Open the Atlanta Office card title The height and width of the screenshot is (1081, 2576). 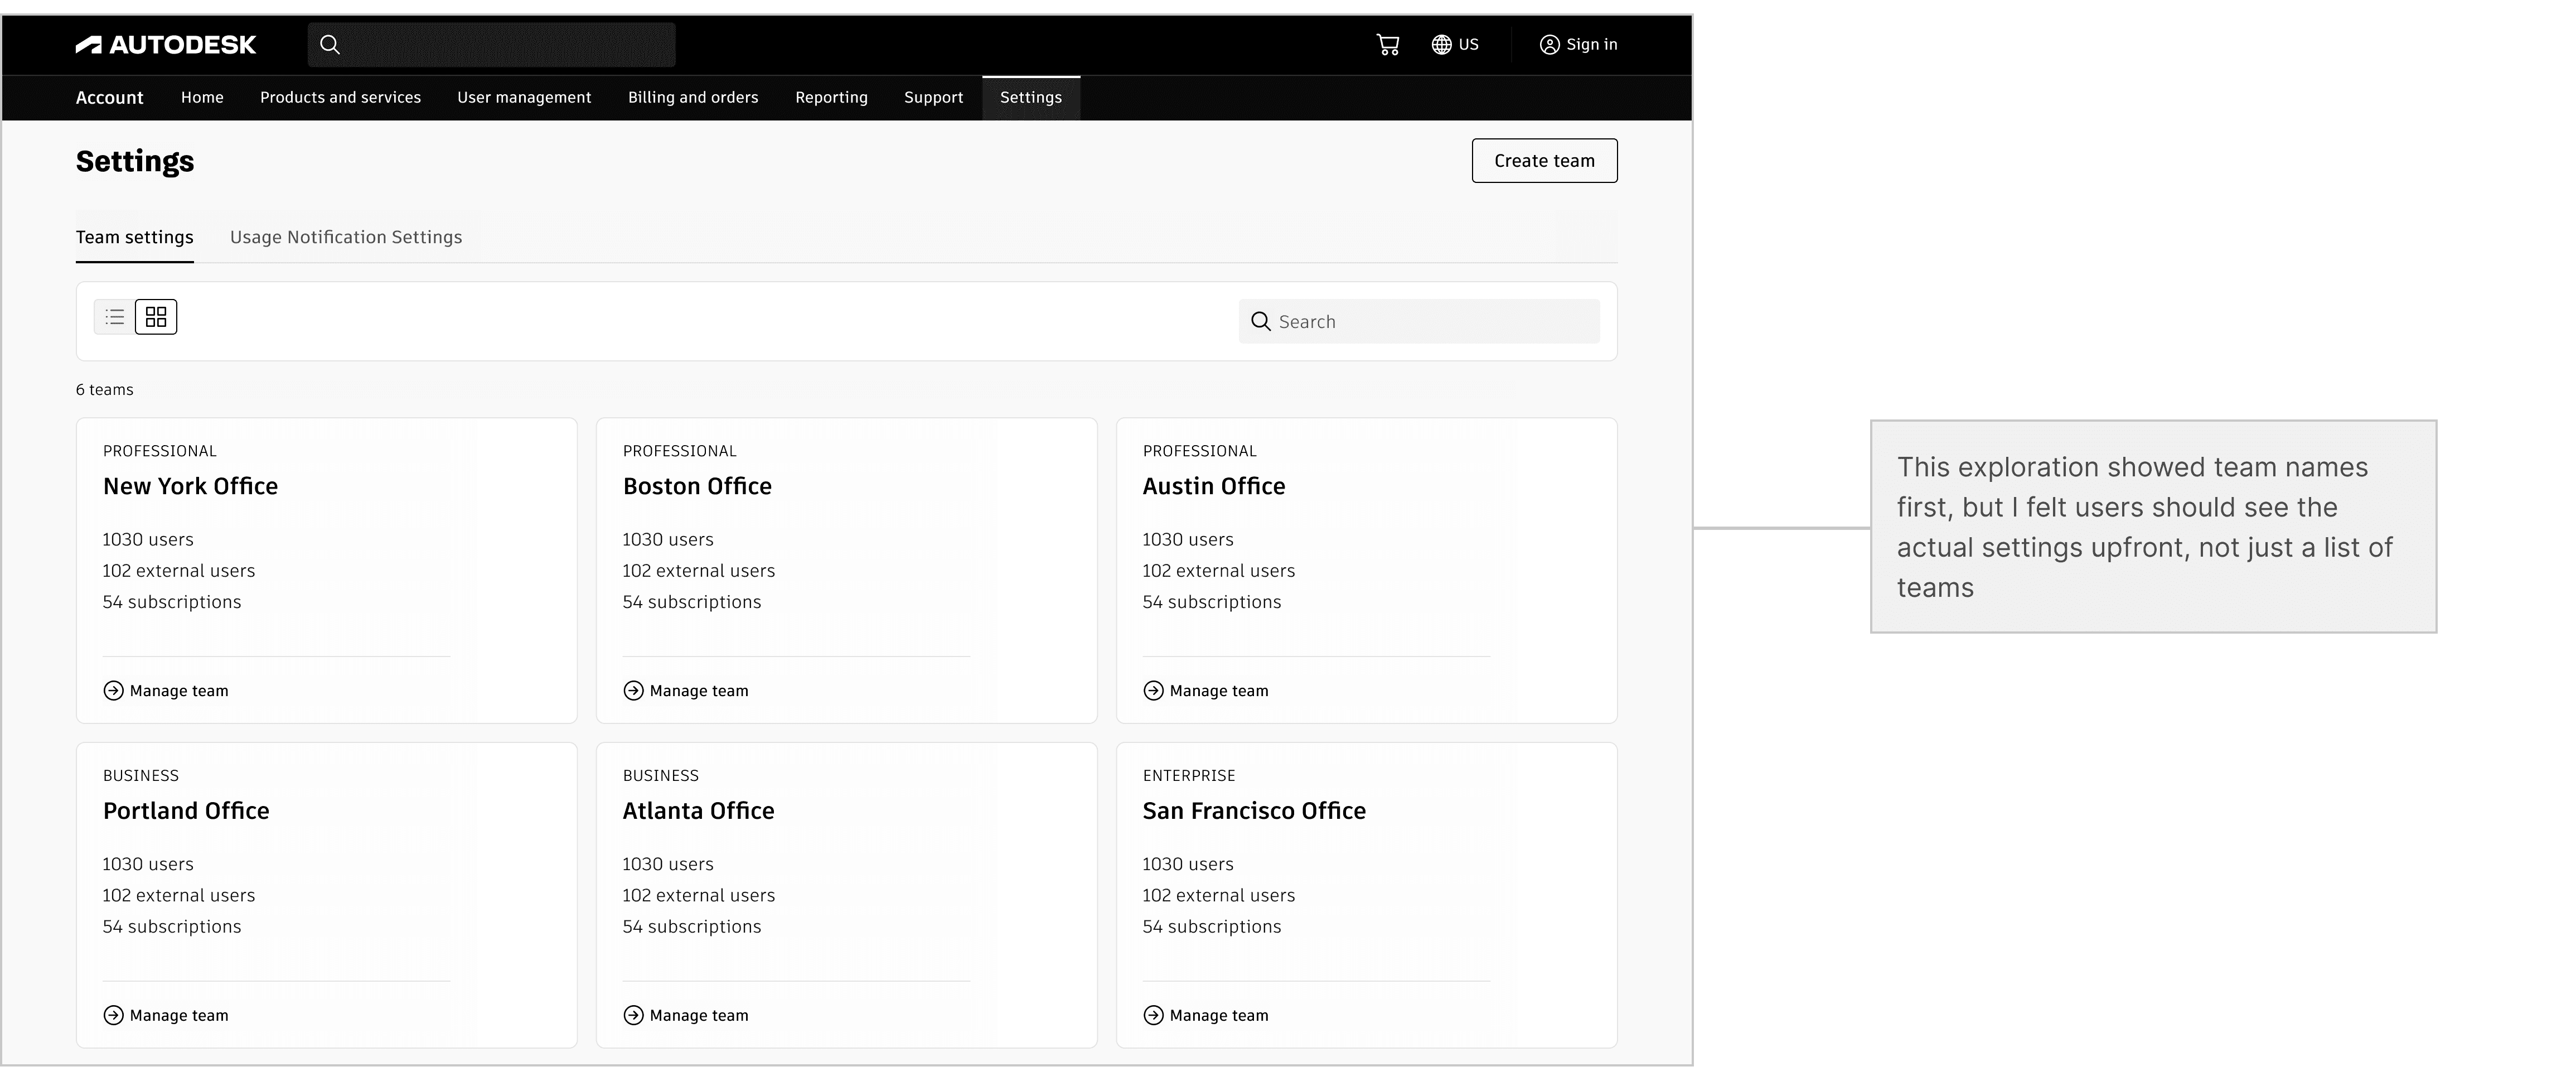click(698, 811)
